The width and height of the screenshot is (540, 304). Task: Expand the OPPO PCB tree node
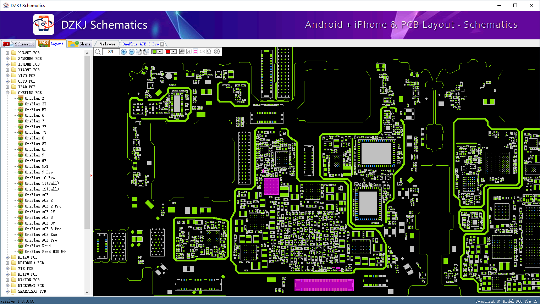click(7, 81)
